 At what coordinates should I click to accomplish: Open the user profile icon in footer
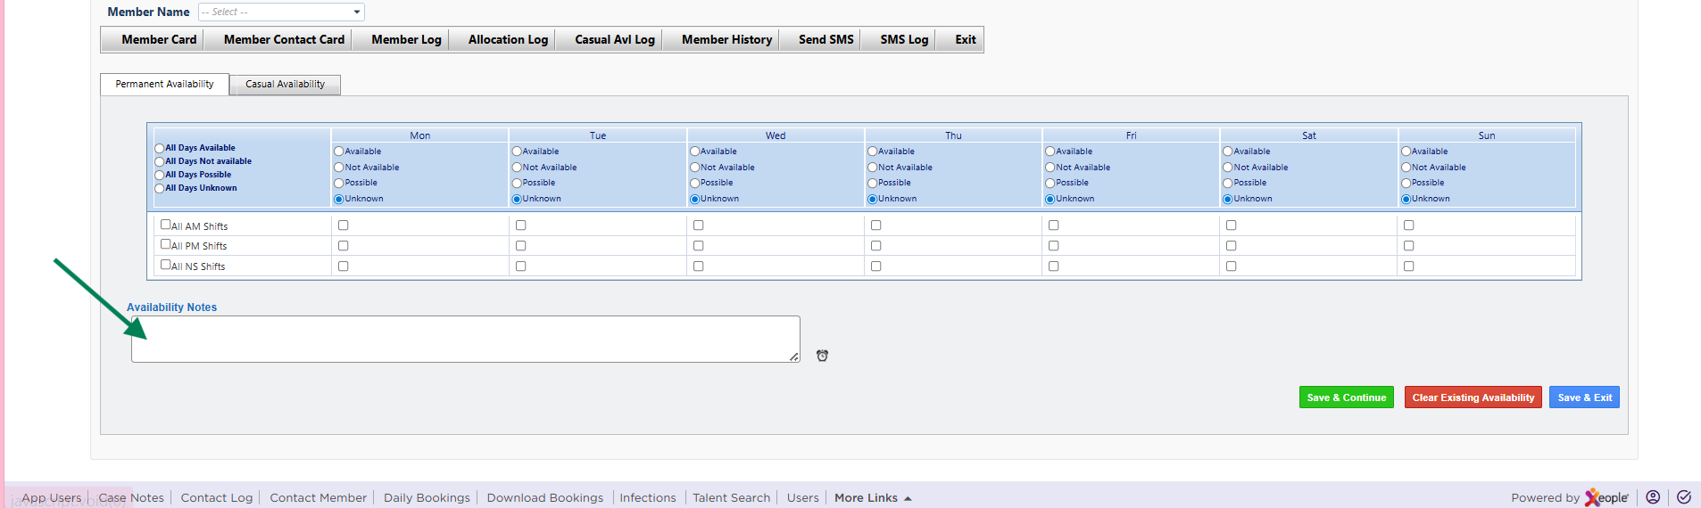[1653, 497]
